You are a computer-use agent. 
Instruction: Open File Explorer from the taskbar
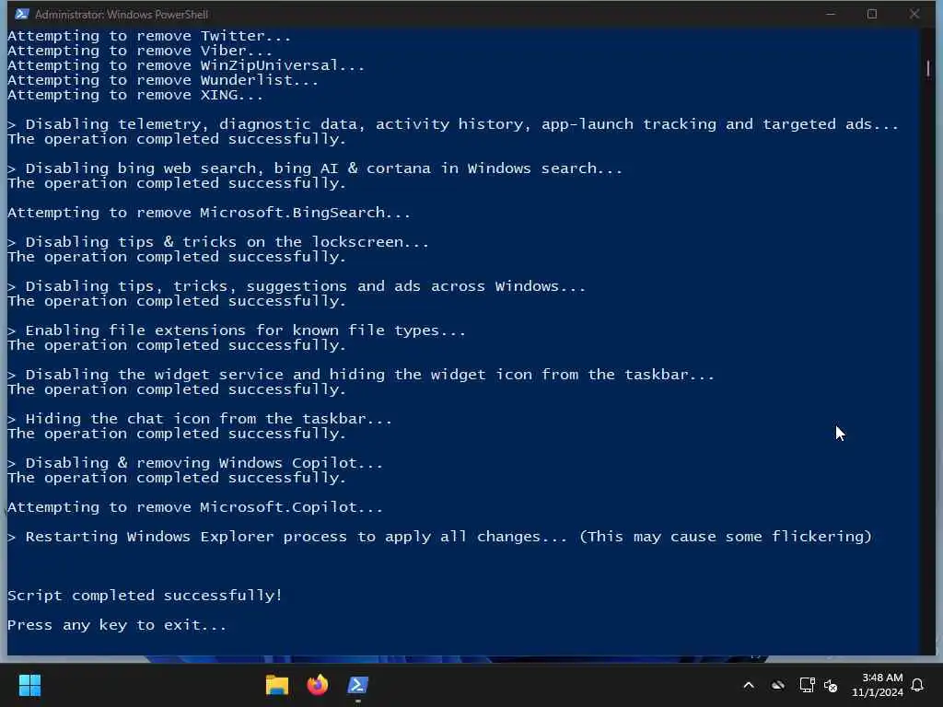(x=277, y=685)
